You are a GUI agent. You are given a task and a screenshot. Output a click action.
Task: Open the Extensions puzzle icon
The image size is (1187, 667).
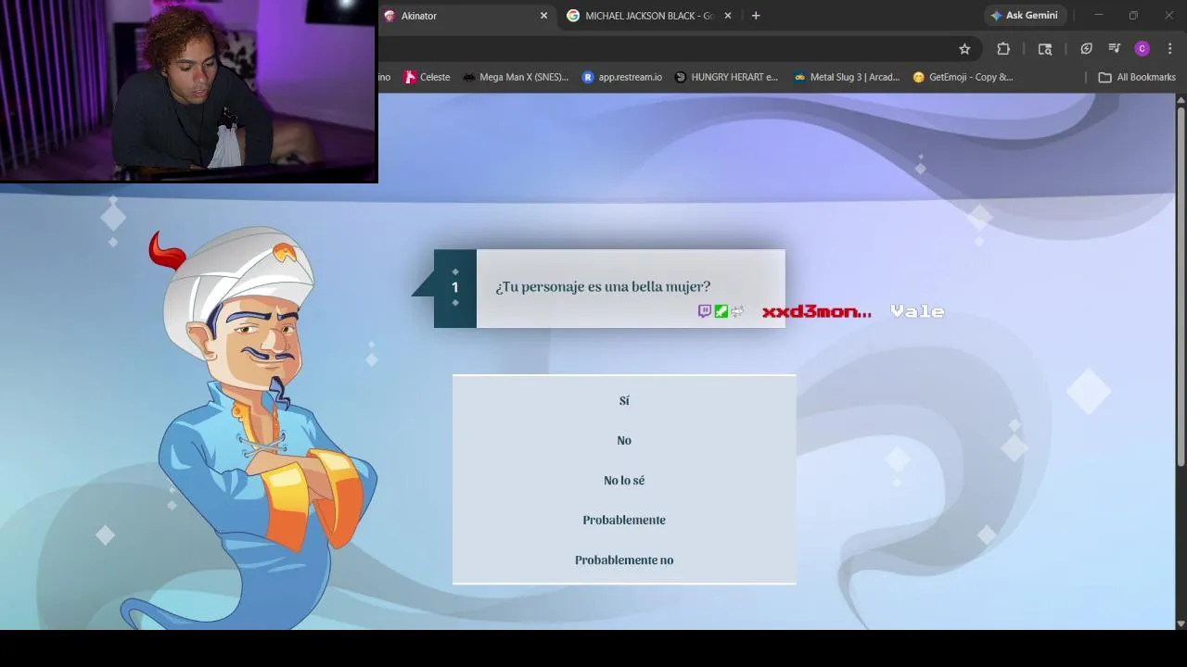1003,49
